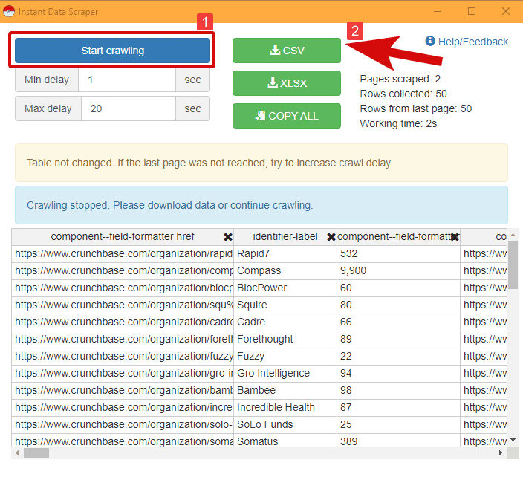Click the 'Pages scraped: 2' status text
Screen dimensions: 523x477
click(x=400, y=79)
